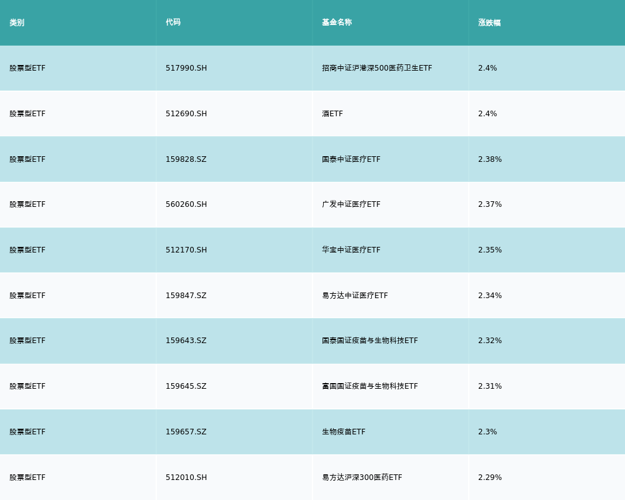Click the 2.4% value in 酒ETF row

tap(487, 114)
